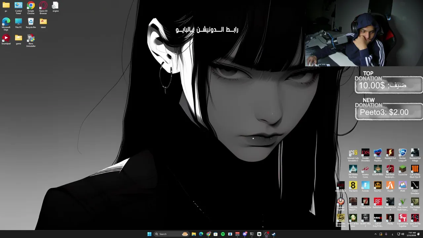Select the engine file icon
Viewport: 423px width, 238px height.
(x=56, y=7)
